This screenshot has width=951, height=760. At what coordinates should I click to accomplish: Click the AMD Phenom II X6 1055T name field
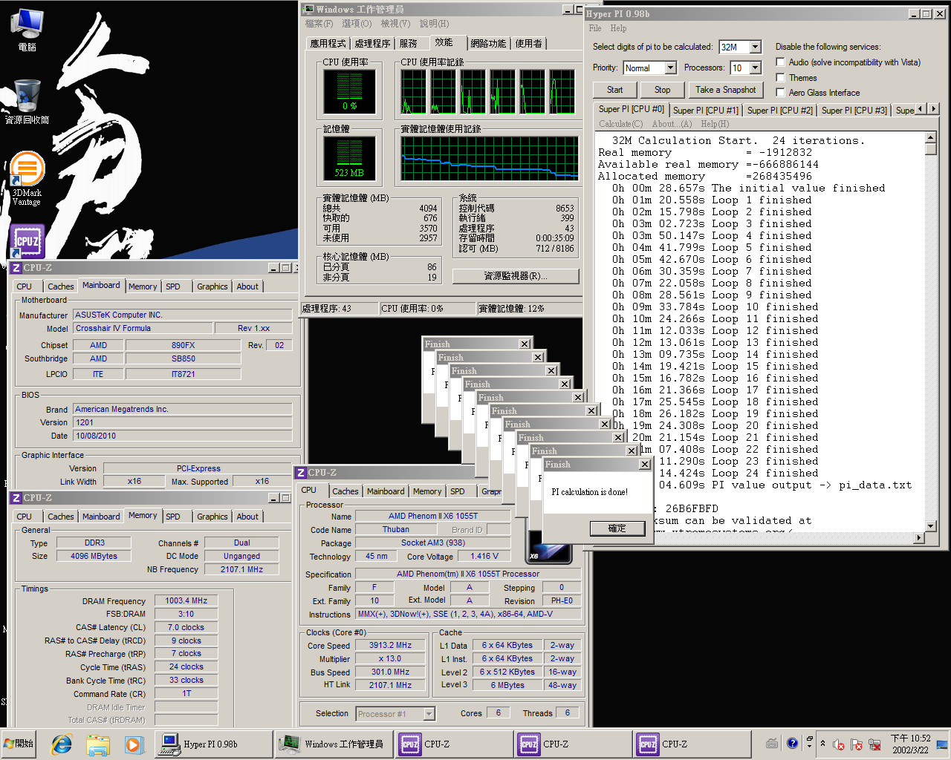(433, 517)
